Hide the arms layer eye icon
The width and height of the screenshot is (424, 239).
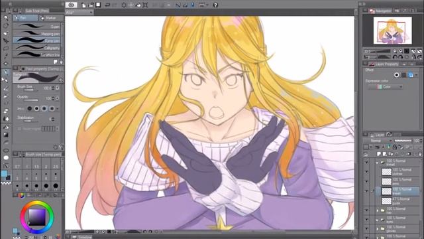[366, 181]
